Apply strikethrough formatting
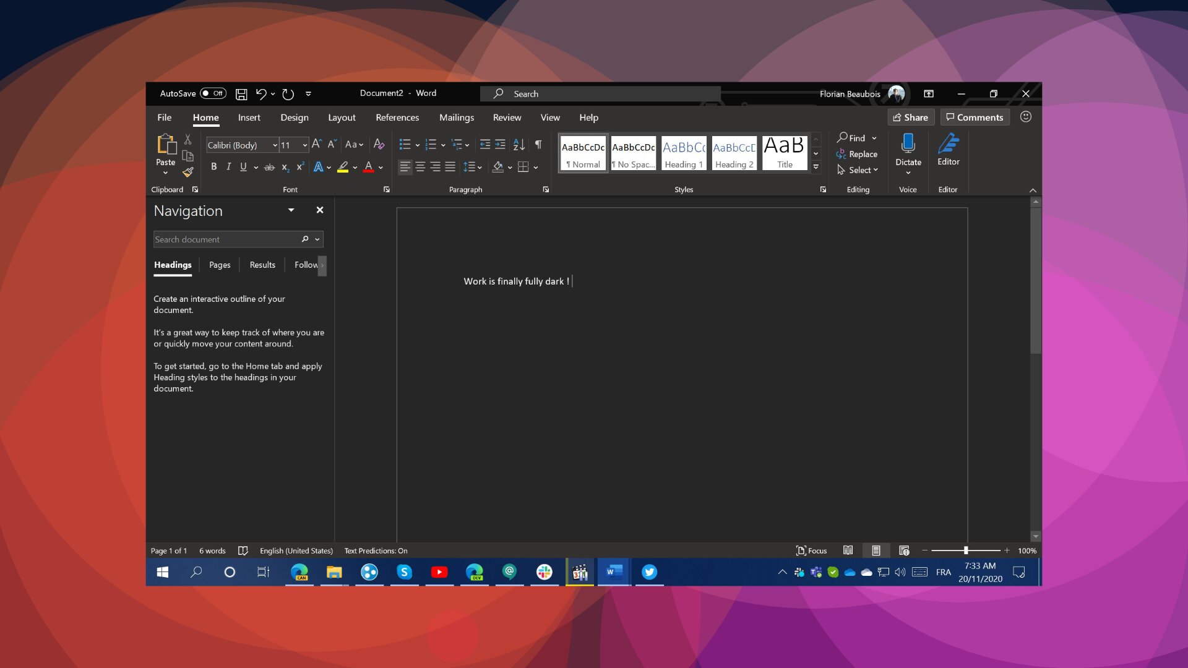 click(x=269, y=167)
